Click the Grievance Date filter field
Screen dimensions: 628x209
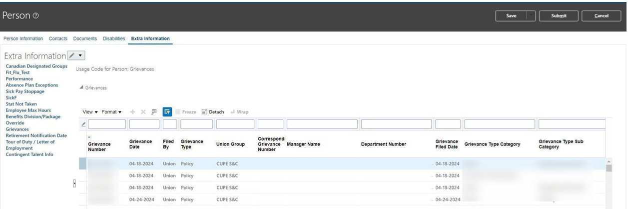pos(144,124)
